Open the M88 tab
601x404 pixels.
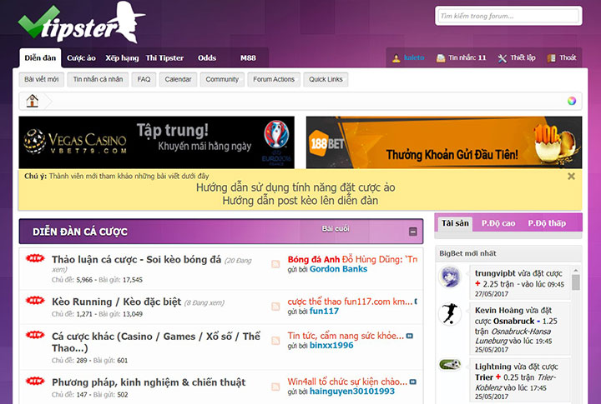(248, 58)
